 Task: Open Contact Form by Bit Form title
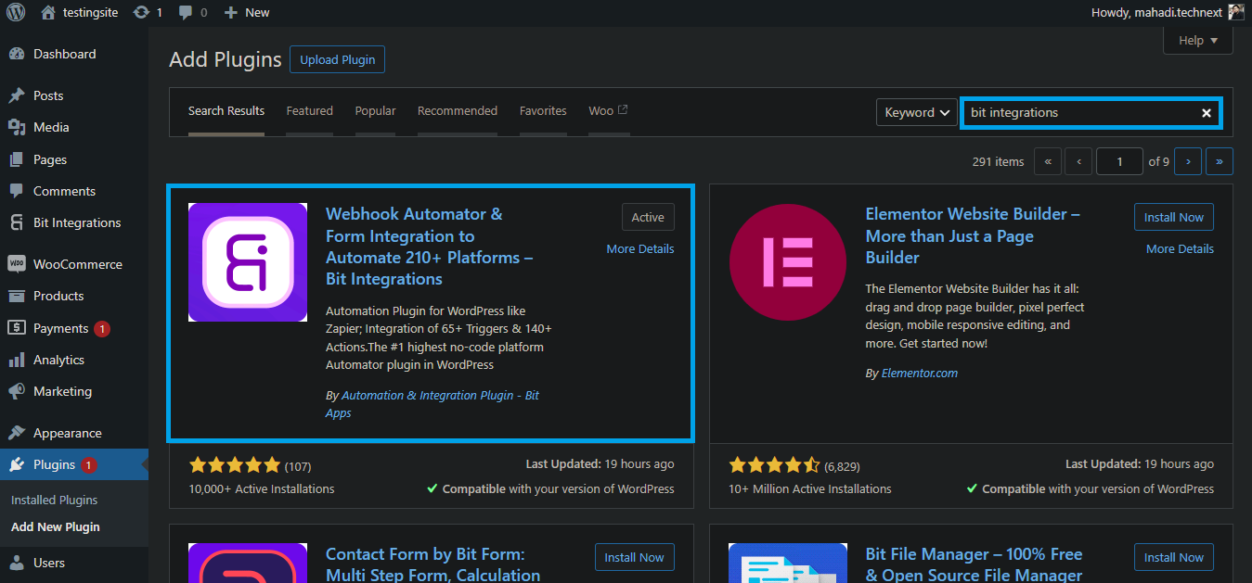point(432,564)
